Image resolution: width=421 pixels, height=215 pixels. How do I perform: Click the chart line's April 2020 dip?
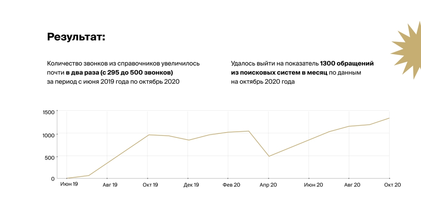coord(268,156)
